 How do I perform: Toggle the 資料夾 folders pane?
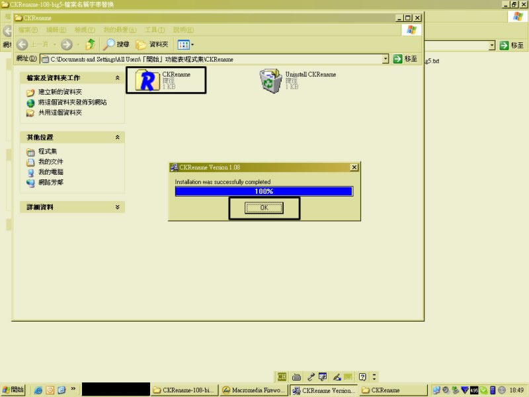tap(152, 44)
